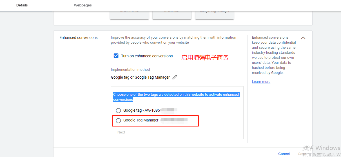Image resolution: width=341 pixels, height=157 pixels.
Task: Uncheck Turn on enhanced conversions checkbox
Action: 116,56
